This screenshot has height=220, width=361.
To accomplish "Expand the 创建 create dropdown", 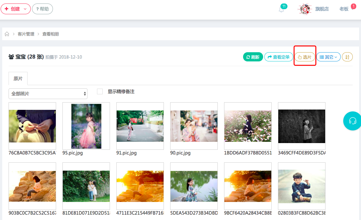I will (x=16, y=9).
